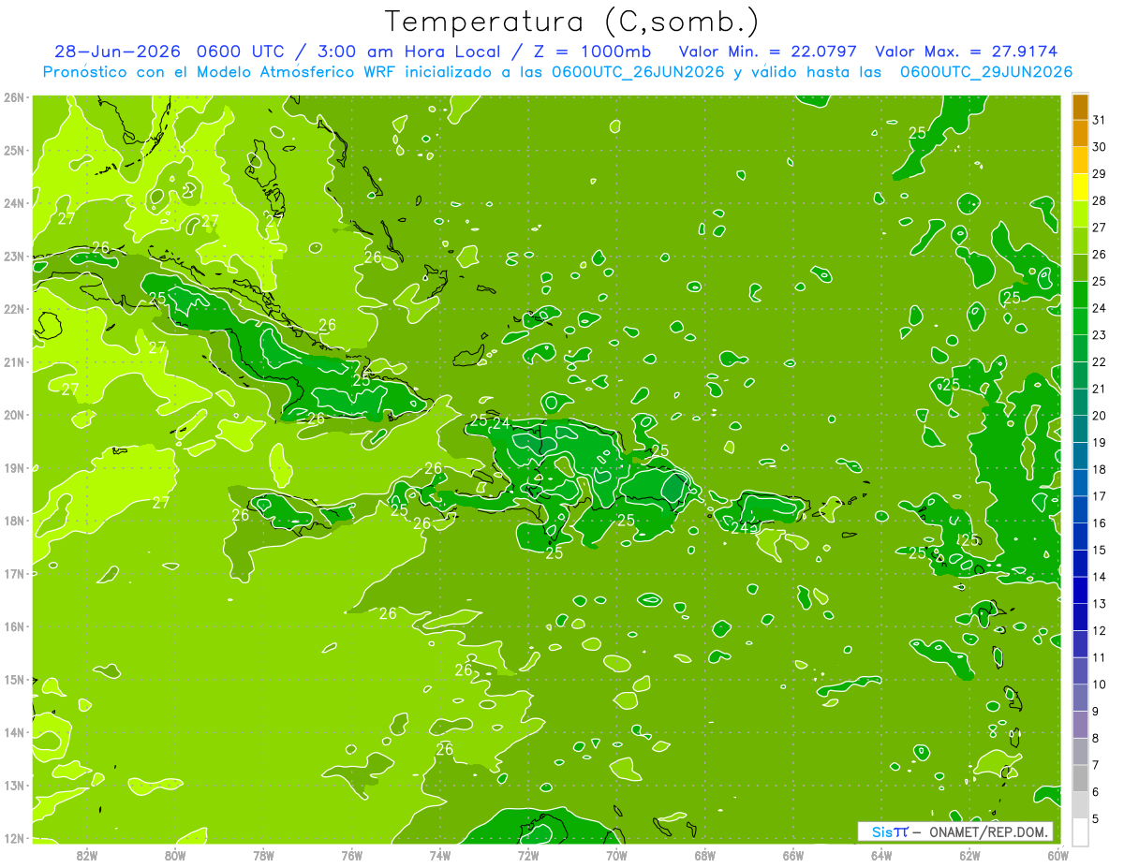Click the "18N" latitude label

coord(13,521)
